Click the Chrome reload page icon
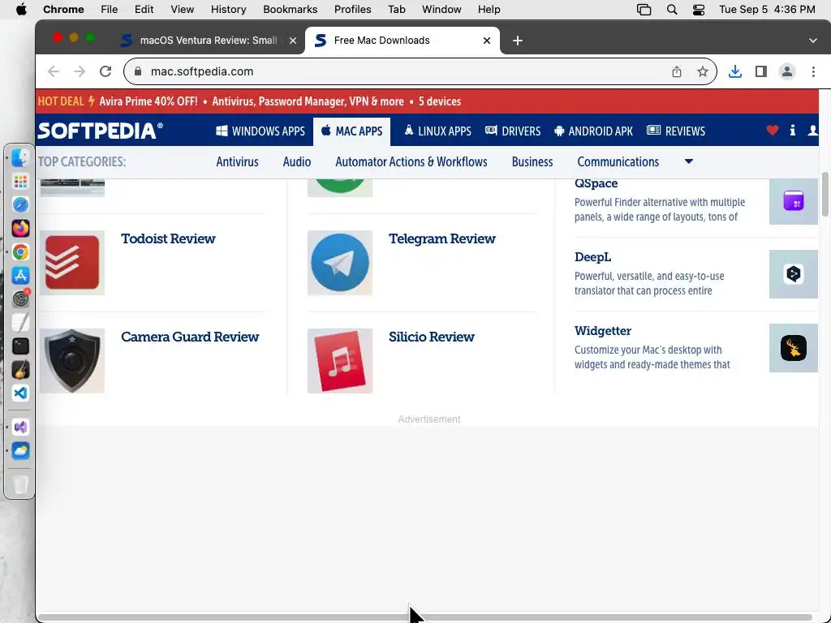This screenshot has height=623, width=831. 105,71
